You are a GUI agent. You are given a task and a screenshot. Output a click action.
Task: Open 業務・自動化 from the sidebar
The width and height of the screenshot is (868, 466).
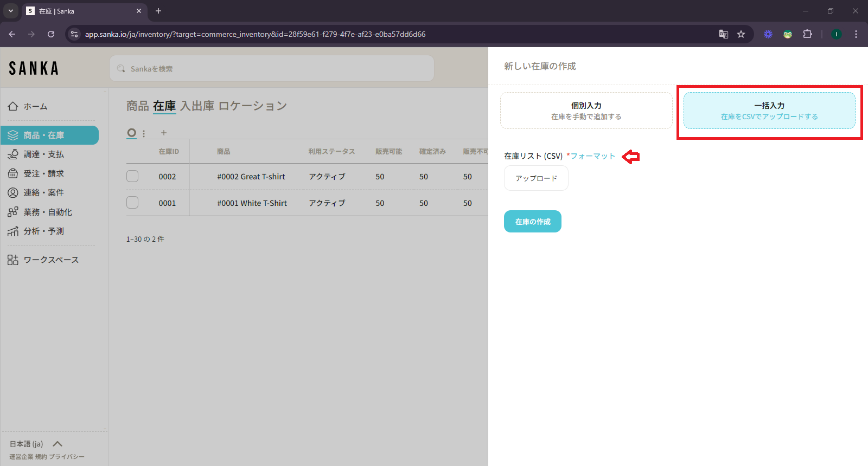47,212
